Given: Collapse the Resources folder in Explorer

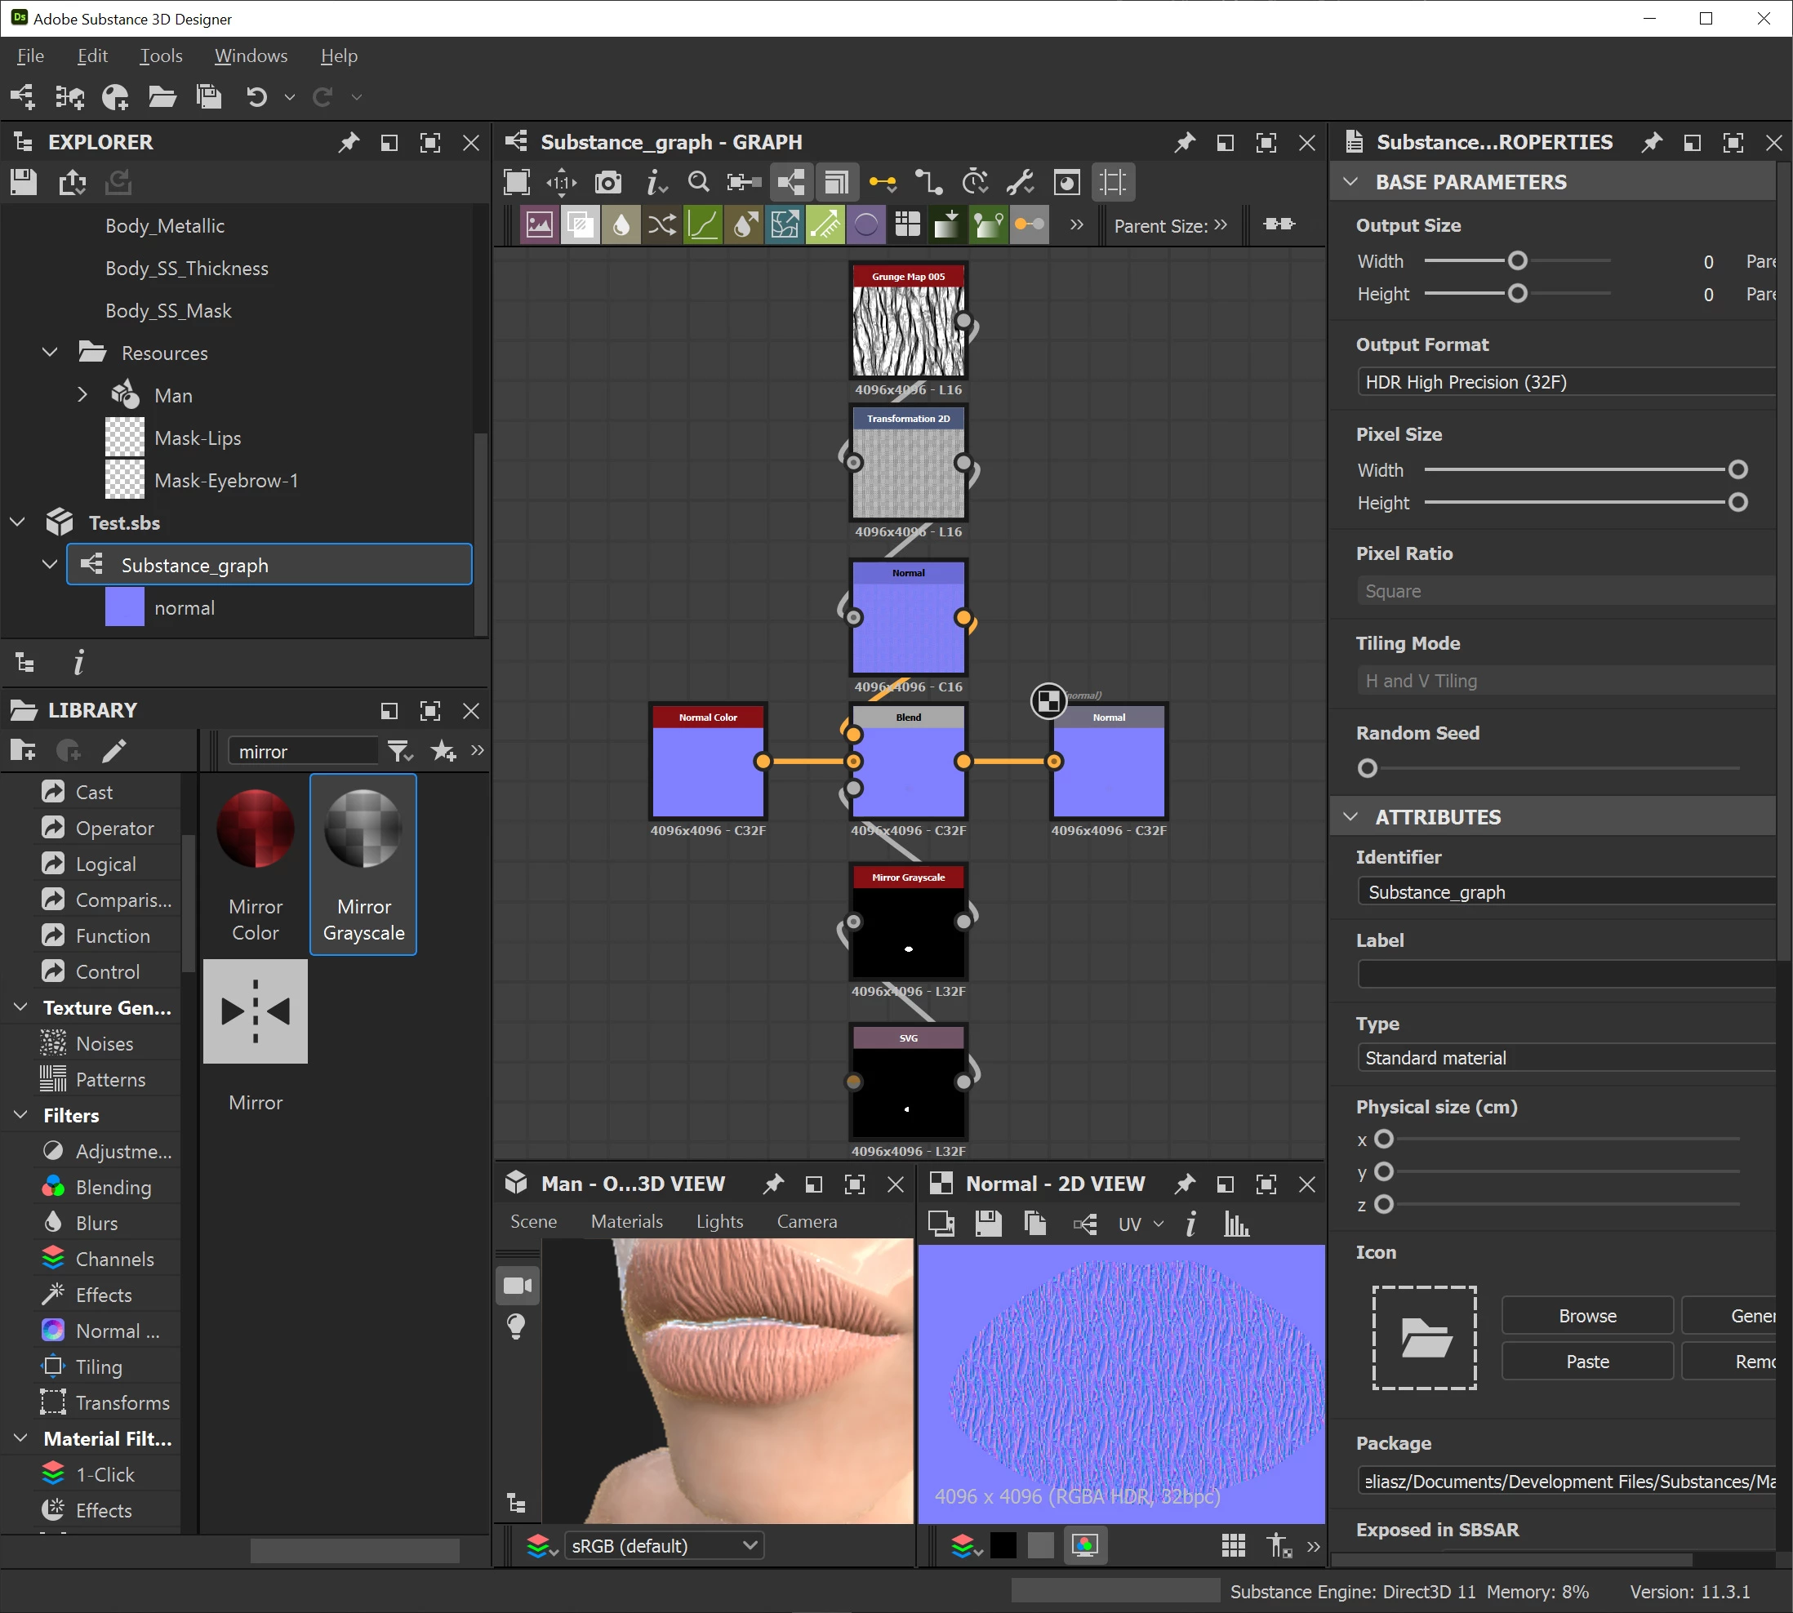Looking at the screenshot, I should (x=51, y=353).
